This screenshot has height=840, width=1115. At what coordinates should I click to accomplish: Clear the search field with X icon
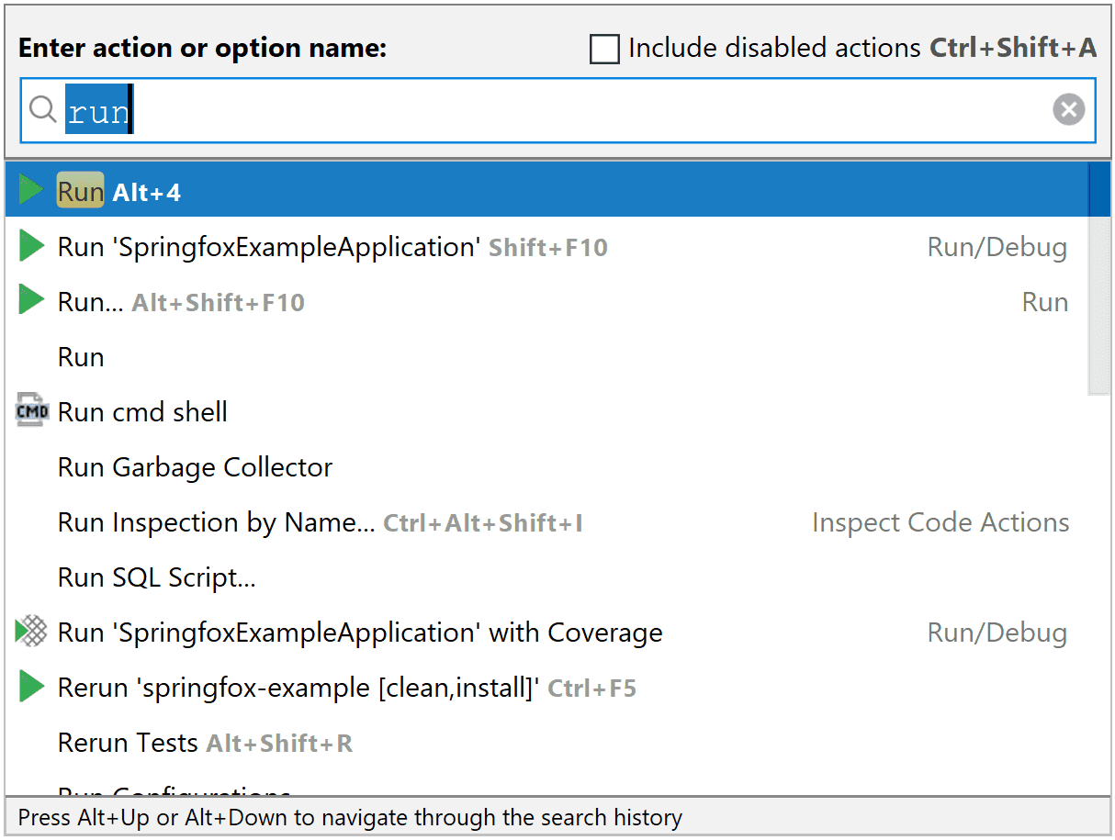click(1068, 110)
